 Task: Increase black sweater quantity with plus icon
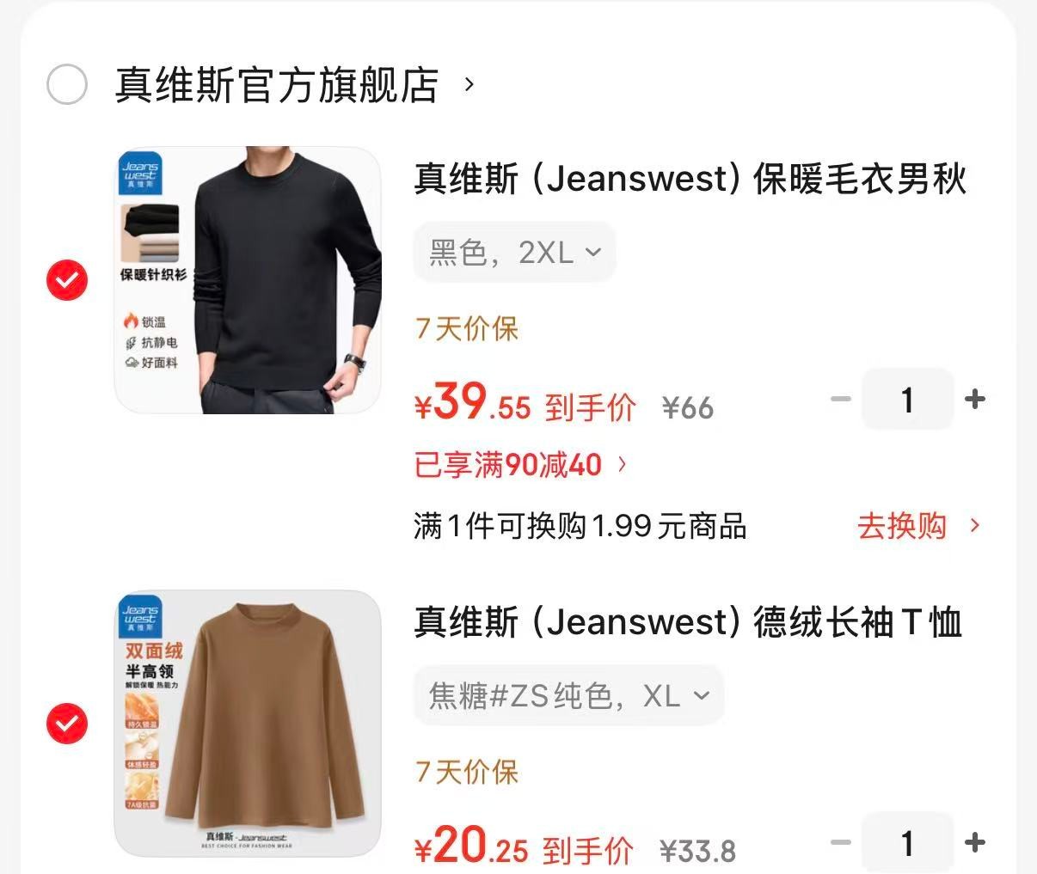coord(975,399)
